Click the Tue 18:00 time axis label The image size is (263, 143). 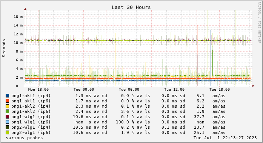(x=220, y=90)
